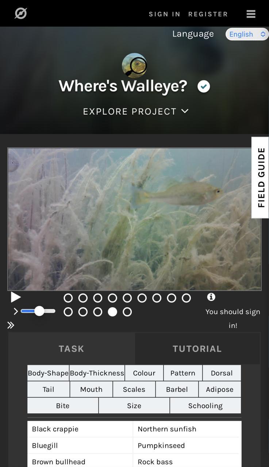Image resolution: width=269 pixels, height=467 pixels.
Task: Click the verified checkmark badge
Action: click(204, 86)
